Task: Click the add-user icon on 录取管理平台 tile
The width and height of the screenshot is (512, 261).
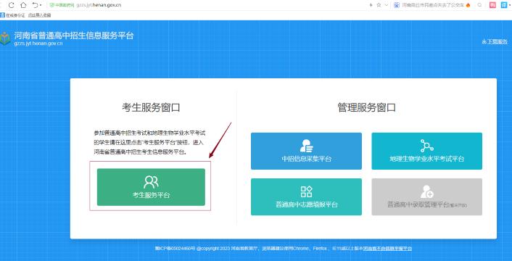Action: click(x=426, y=191)
